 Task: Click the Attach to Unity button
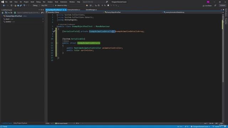click(x=61, y=6)
